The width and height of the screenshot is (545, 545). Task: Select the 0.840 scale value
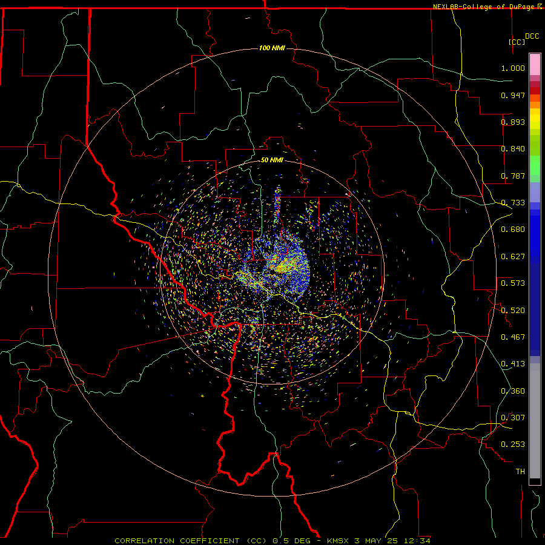coord(513,149)
